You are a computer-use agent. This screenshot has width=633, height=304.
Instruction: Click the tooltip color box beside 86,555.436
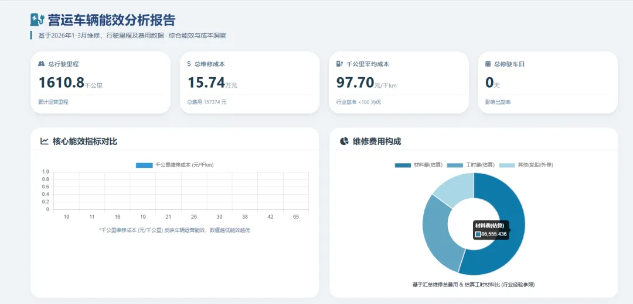[478, 234]
